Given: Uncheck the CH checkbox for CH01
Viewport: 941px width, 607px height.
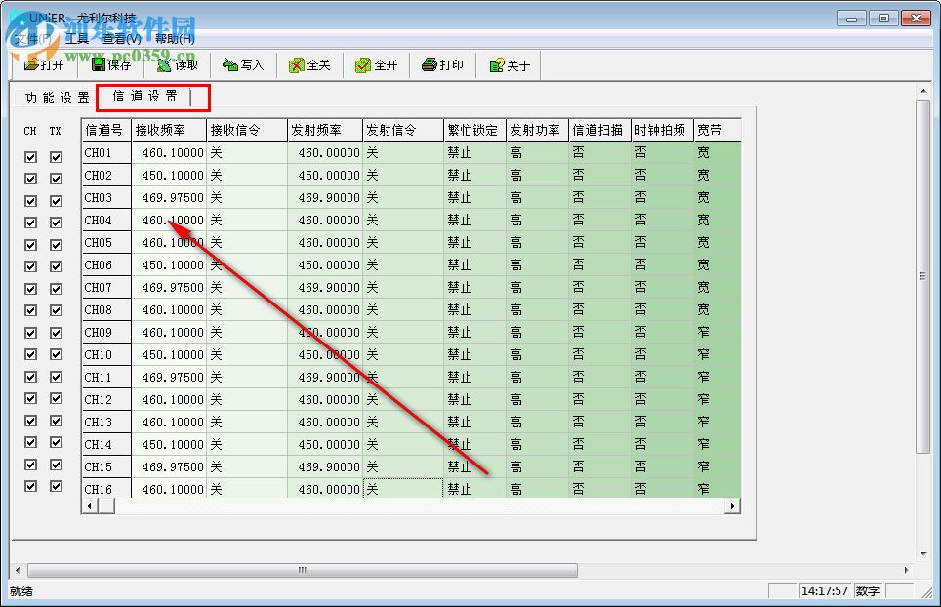Looking at the screenshot, I should pyautogui.click(x=30, y=157).
